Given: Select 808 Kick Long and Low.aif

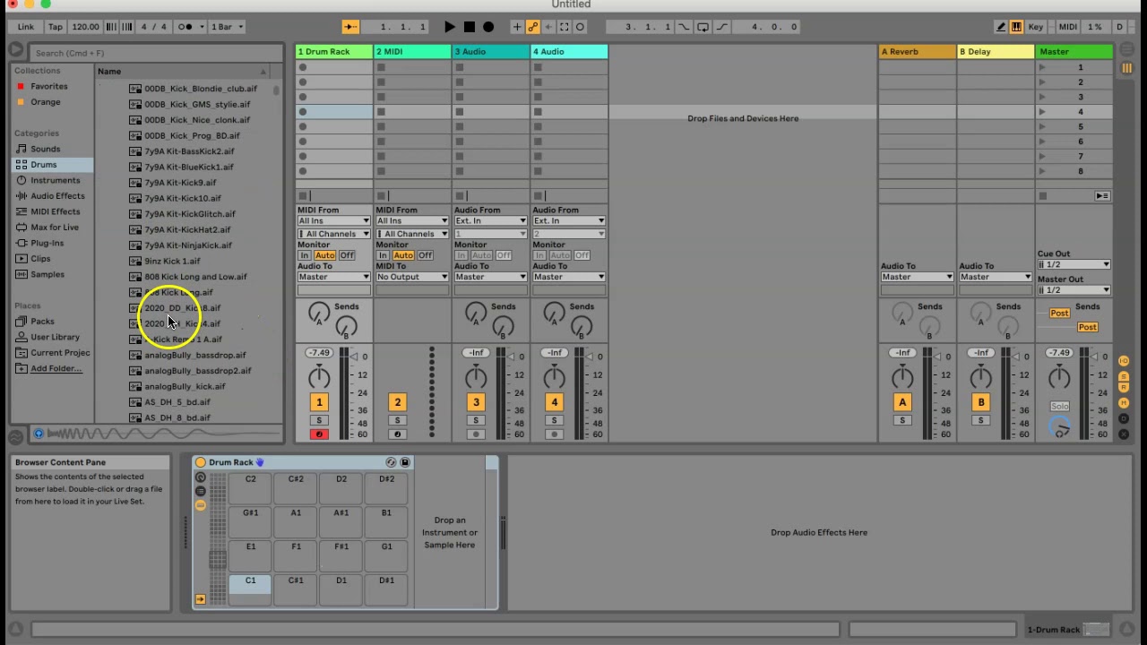Looking at the screenshot, I should [x=195, y=277].
